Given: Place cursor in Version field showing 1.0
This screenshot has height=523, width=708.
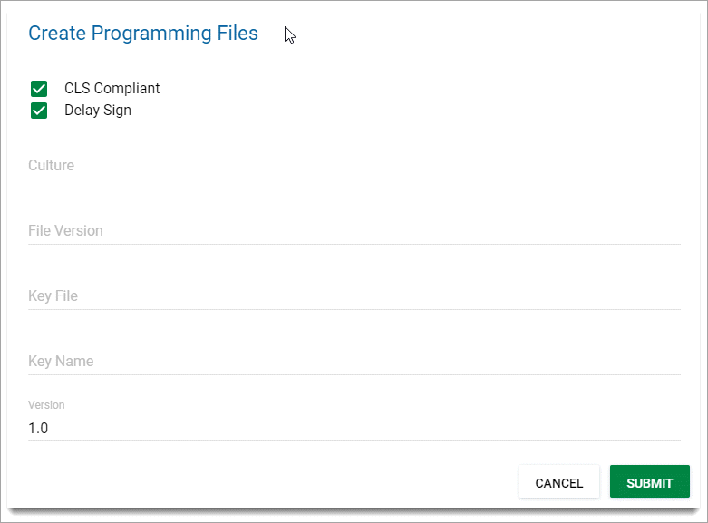Looking at the screenshot, I should 354,428.
